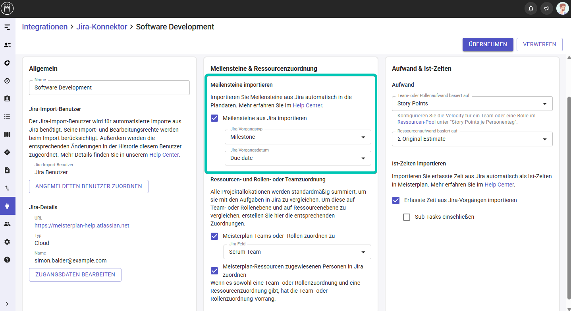The width and height of the screenshot is (571, 311).
Task: Click the ÜBERNEHMEN button
Action: 488,45
